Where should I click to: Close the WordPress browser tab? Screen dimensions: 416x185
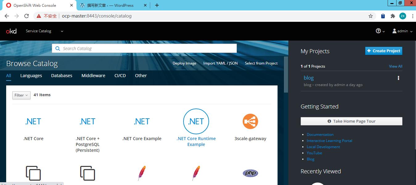(x=145, y=5)
